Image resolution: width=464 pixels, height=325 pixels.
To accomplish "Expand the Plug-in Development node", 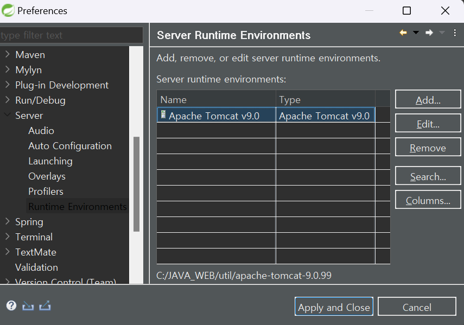I will coord(8,85).
